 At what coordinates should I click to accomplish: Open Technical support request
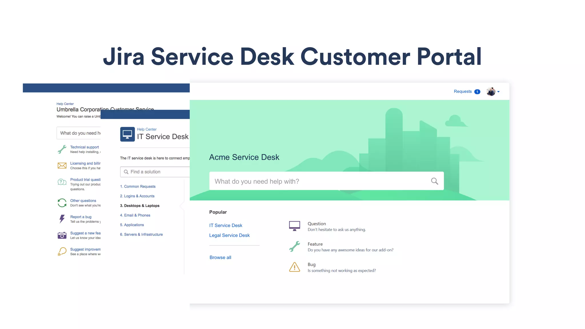click(x=85, y=147)
